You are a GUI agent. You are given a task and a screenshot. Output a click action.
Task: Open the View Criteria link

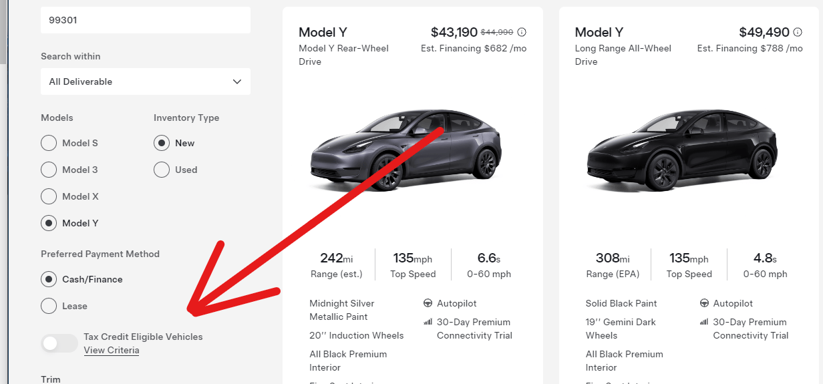[x=112, y=350]
